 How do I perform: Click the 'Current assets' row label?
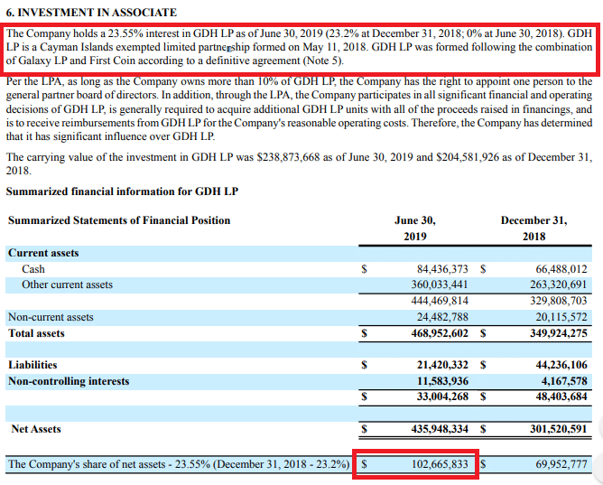point(43,253)
